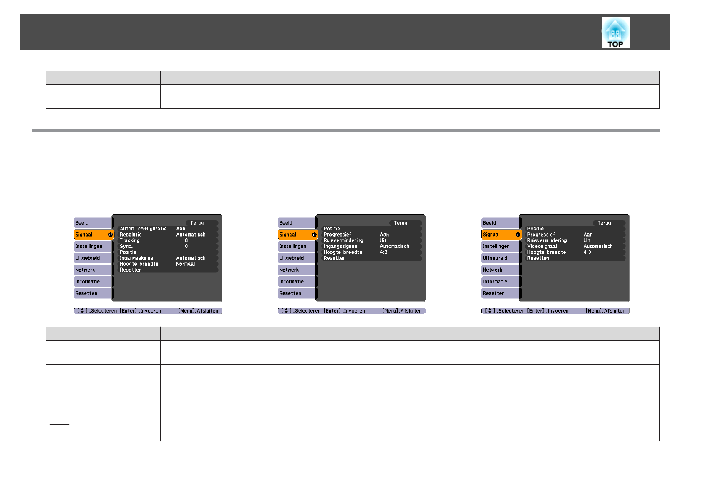Image resolution: width=703 pixels, height=497 pixels.
Task: Click Automatisch value beside Videosignaal
Action: tap(598, 246)
